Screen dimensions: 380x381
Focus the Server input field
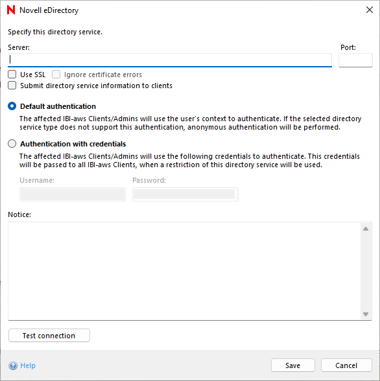pos(170,60)
